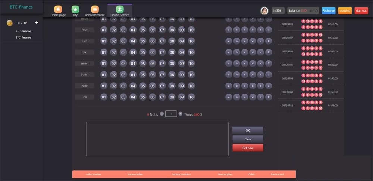Select ball 01 in the Seven row
The width and height of the screenshot is (373, 181).
point(104,64)
